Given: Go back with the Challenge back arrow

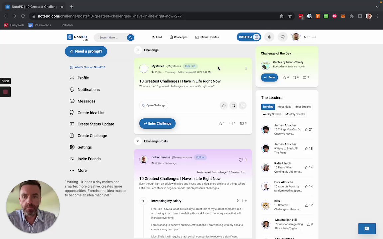Looking at the screenshot, I should click(138, 50).
